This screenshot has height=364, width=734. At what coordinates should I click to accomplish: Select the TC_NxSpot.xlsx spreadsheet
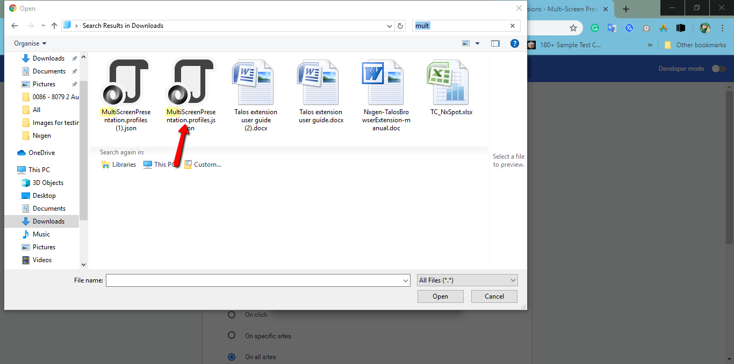pos(451,87)
